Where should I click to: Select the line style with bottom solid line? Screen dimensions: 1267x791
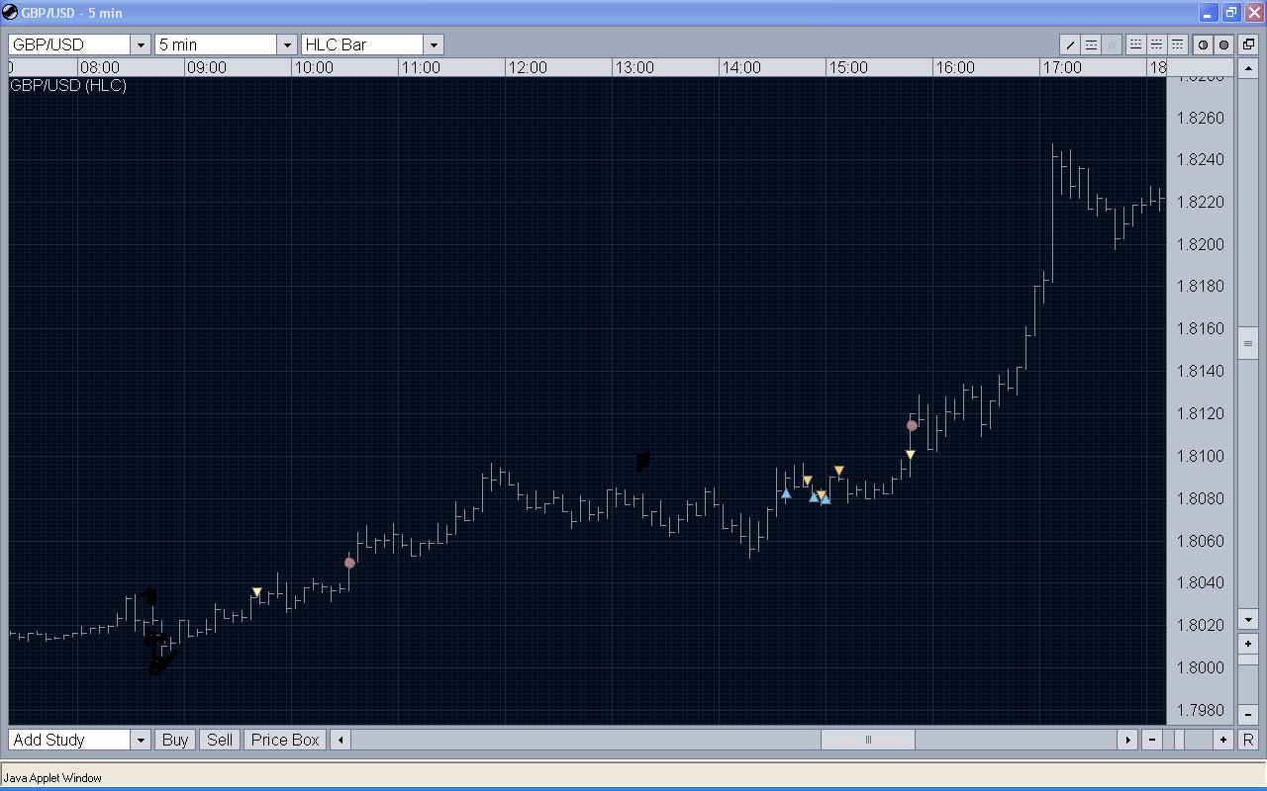[x=1135, y=44]
